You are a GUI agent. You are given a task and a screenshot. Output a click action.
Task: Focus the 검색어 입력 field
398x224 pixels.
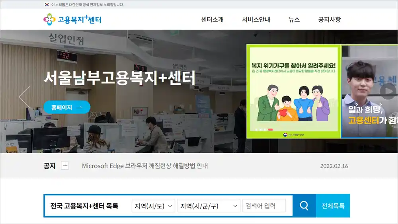tap(264, 206)
